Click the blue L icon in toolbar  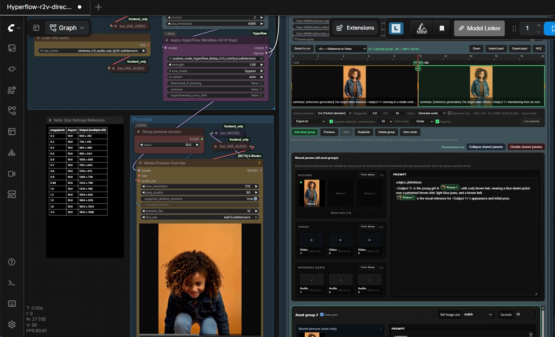point(396,28)
